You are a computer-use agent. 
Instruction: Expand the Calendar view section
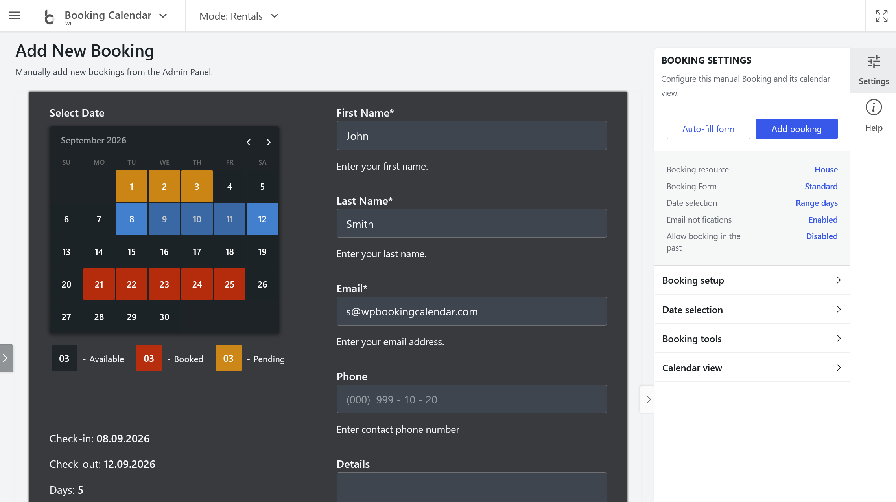click(x=752, y=368)
